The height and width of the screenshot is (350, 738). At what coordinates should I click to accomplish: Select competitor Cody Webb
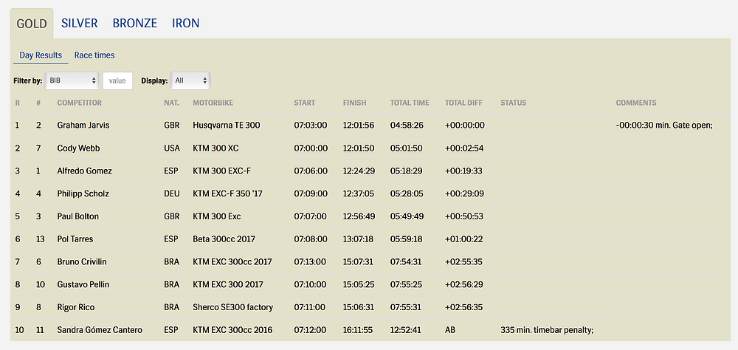point(78,148)
